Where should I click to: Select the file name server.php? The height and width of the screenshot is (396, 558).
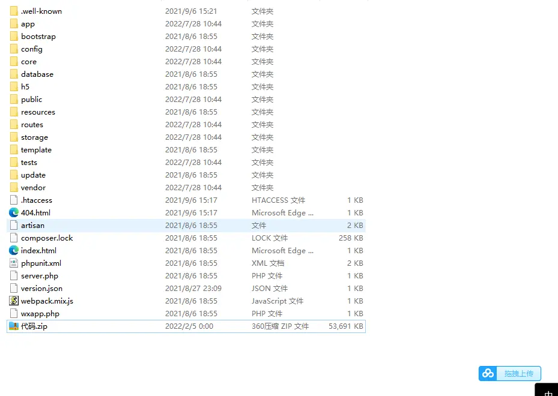pyautogui.click(x=40, y=276)
